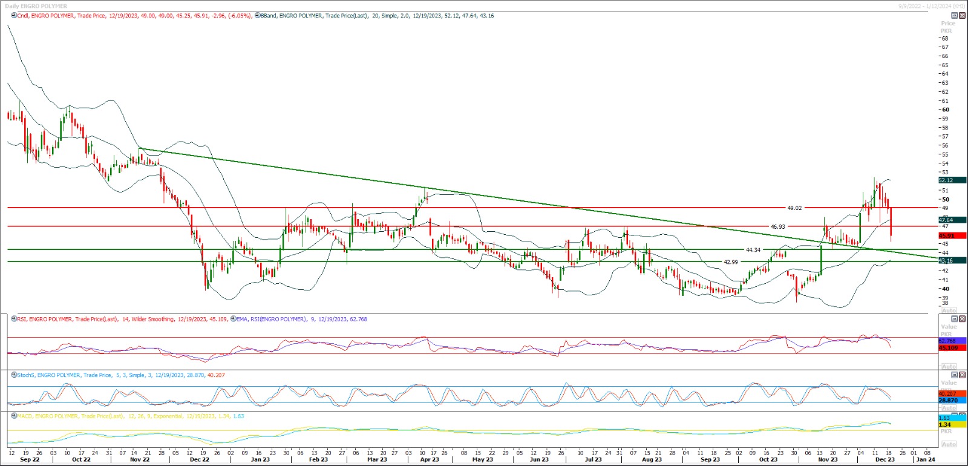Maximize the Stochastic indicator pane
Viewport: 968px width, 466px height.
pyautogui.click(x=955, y=375)
